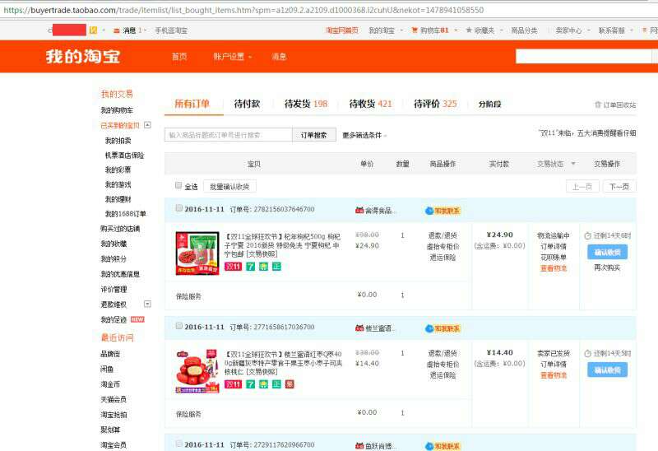Screen dimensions: 658x451
Task: Open the 交易状态 column dropdown arrow
Action: [573, 164]
